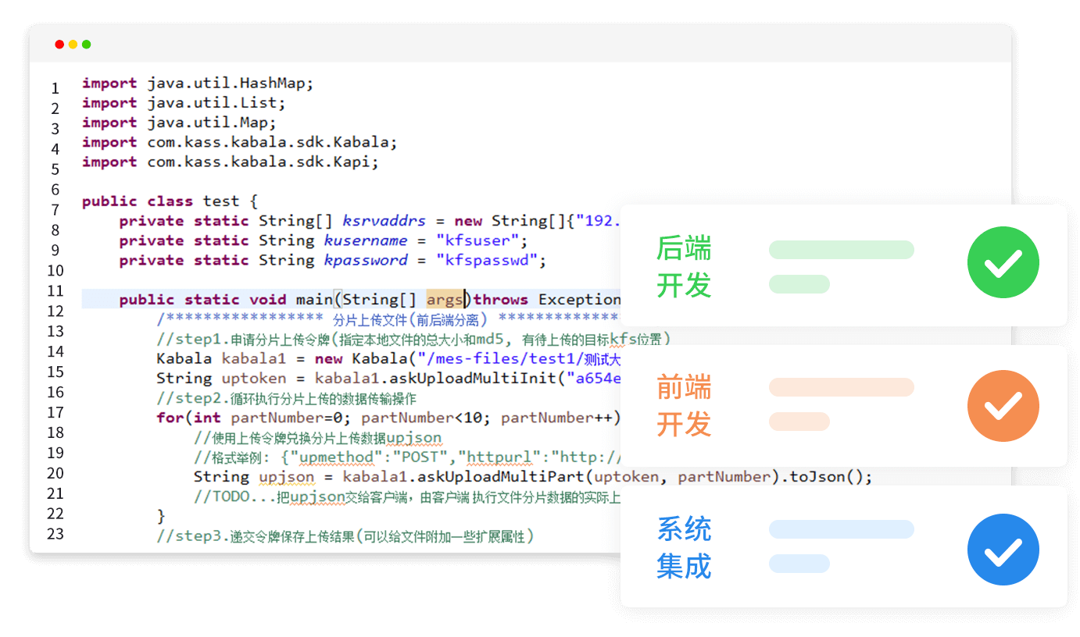This screenshot has width=1080, height=637.
Task: Click line number 11 in the gutter
Action: [55, 291]
